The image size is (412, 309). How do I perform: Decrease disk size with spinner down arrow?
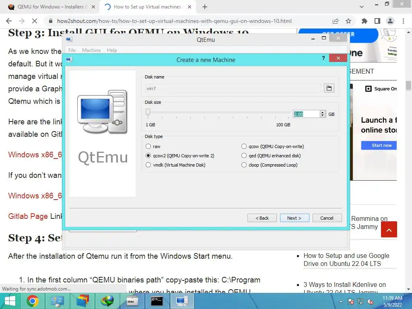[x=323, y=115]
